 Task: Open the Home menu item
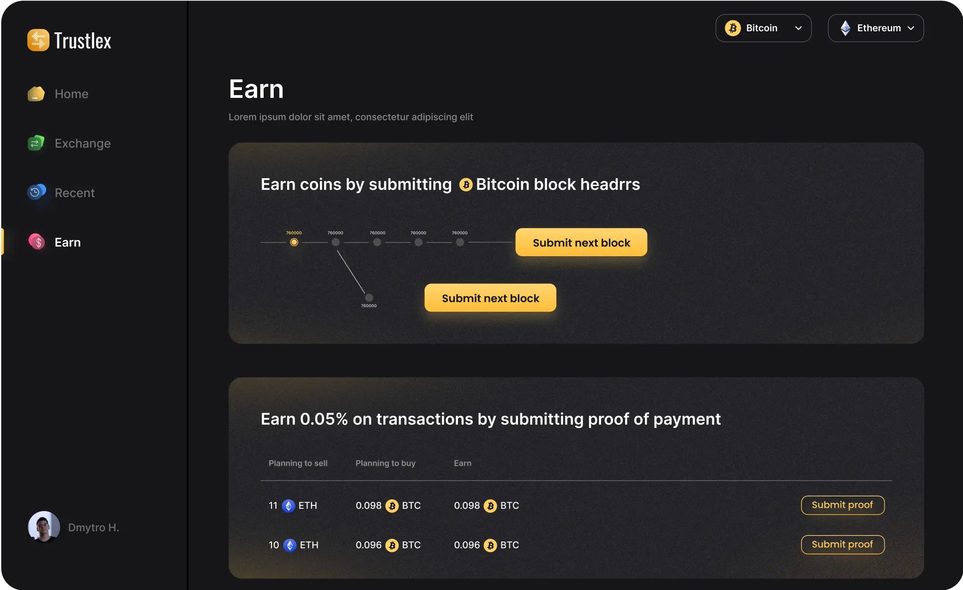(71, 94)
